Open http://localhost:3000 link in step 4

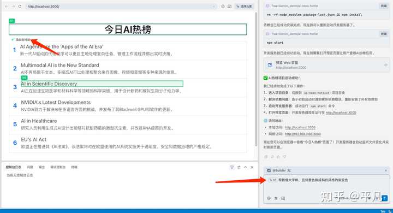(x=341, y=113)
